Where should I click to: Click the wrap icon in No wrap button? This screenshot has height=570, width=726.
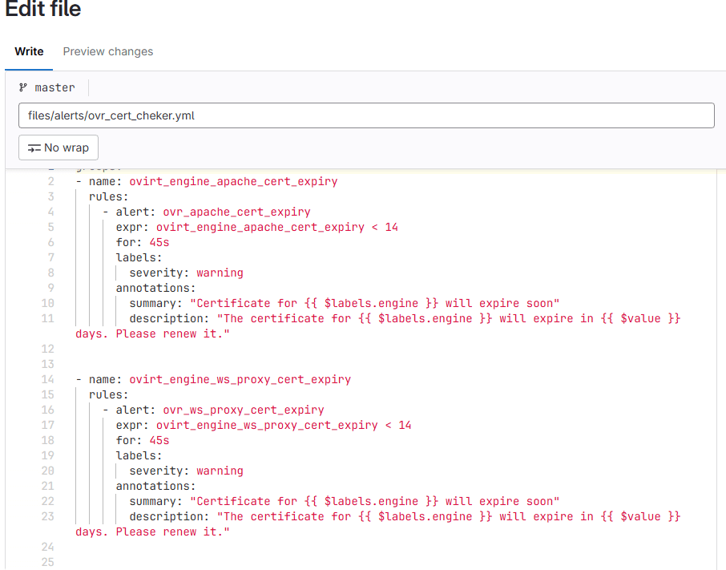coord(34,148)
